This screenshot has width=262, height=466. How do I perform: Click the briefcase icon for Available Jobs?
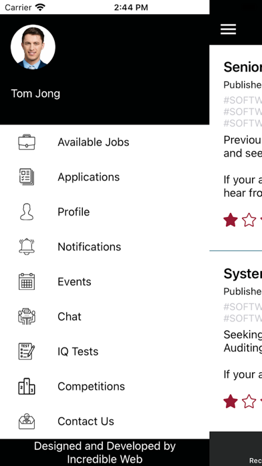click(x=27, y=142)
